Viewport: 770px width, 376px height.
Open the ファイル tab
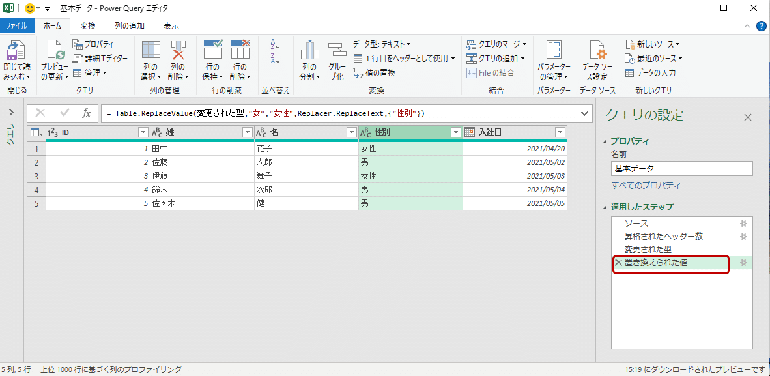(x=17, y=26)
